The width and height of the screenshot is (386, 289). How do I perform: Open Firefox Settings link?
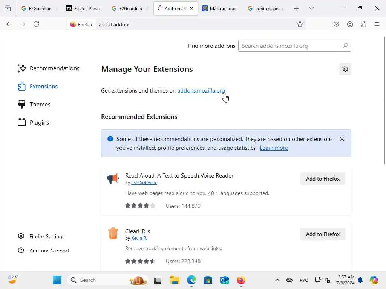41,236
